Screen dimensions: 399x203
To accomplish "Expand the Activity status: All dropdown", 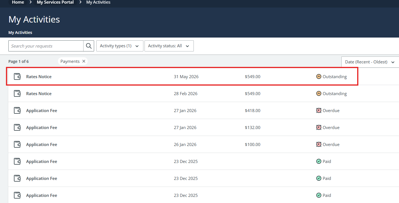I will tap(169, 46).
